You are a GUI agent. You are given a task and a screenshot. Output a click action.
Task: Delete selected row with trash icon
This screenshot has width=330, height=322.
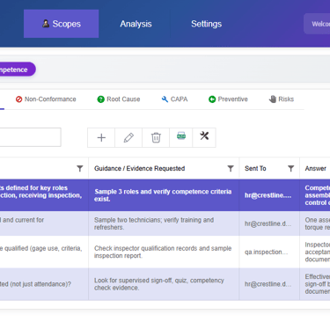(156, 137)
